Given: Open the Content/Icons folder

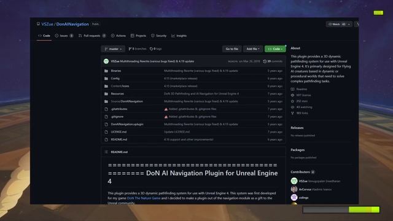Looking at the screenshot, I should (120, 86).
